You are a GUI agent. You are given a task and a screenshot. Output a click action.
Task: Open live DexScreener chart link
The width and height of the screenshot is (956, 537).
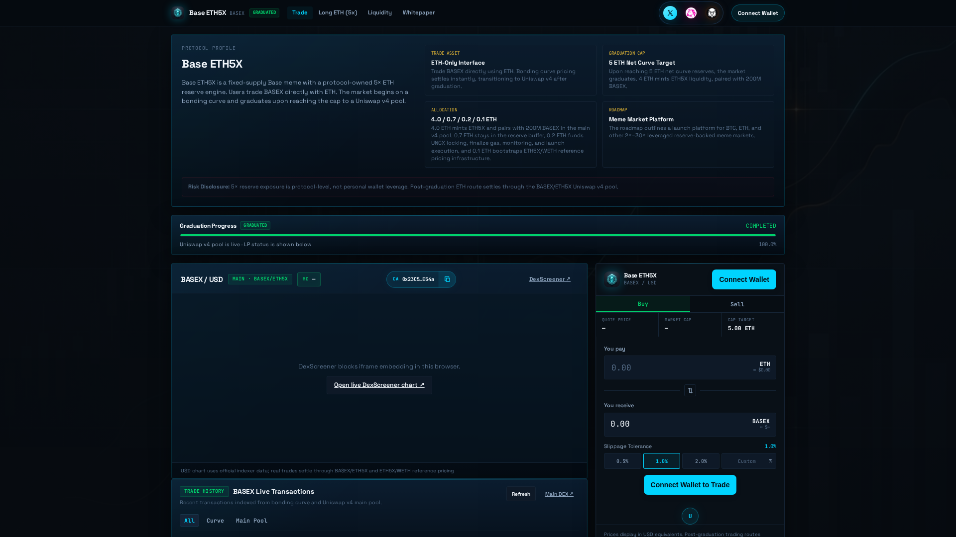379,385
